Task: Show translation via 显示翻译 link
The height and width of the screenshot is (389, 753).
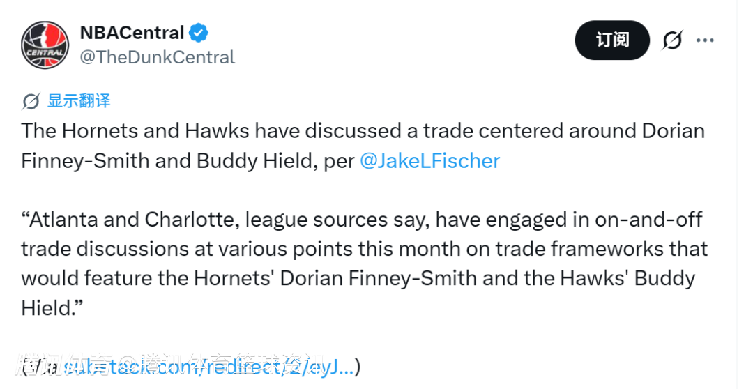Action: pos(79,101)
